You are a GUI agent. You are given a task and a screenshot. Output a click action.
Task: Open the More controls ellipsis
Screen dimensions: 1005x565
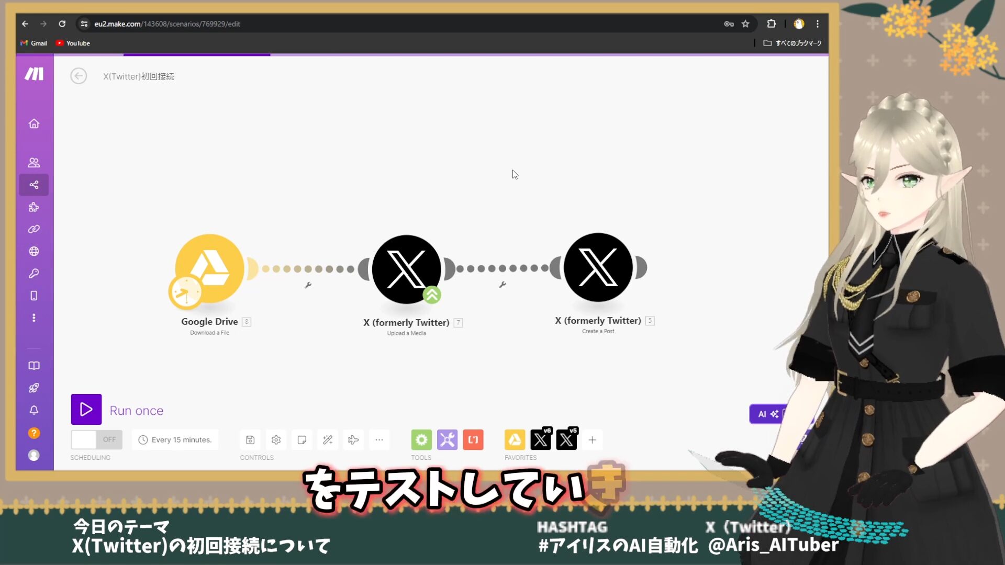tap(379, 440)
